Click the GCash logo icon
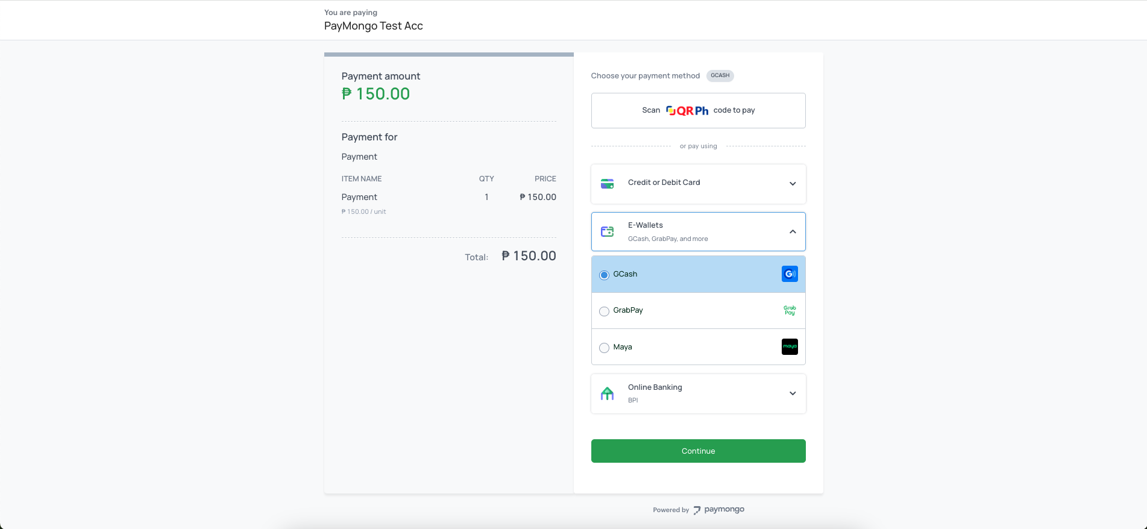This screenshot has height=529, width=1147. click(x=790, y=274)
